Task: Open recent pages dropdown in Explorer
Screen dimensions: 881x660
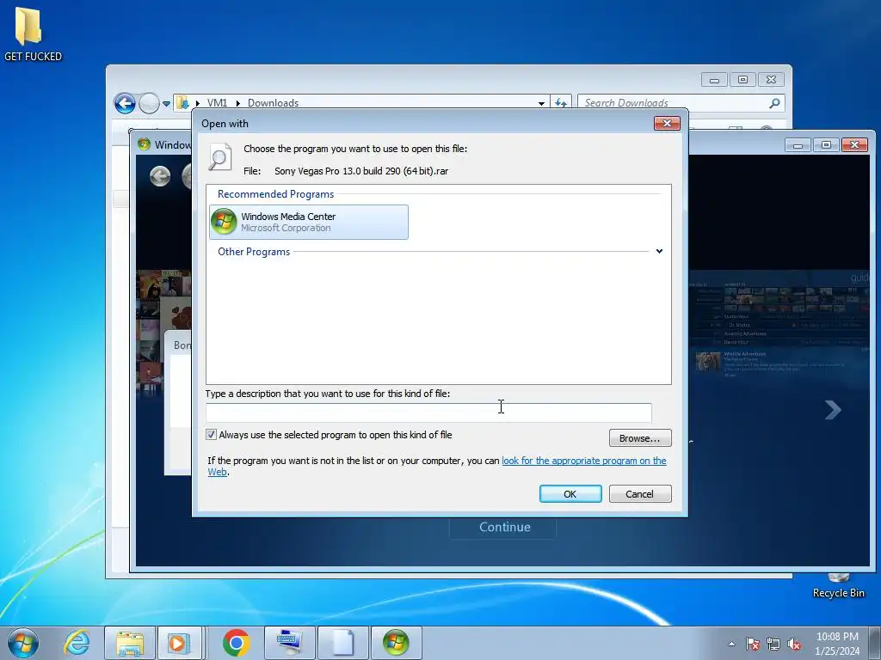Action: click(166, 104)
